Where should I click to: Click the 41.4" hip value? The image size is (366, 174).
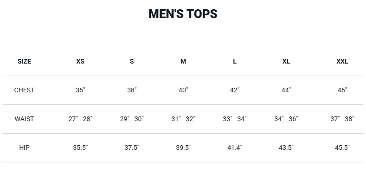[x=235, y=148]
